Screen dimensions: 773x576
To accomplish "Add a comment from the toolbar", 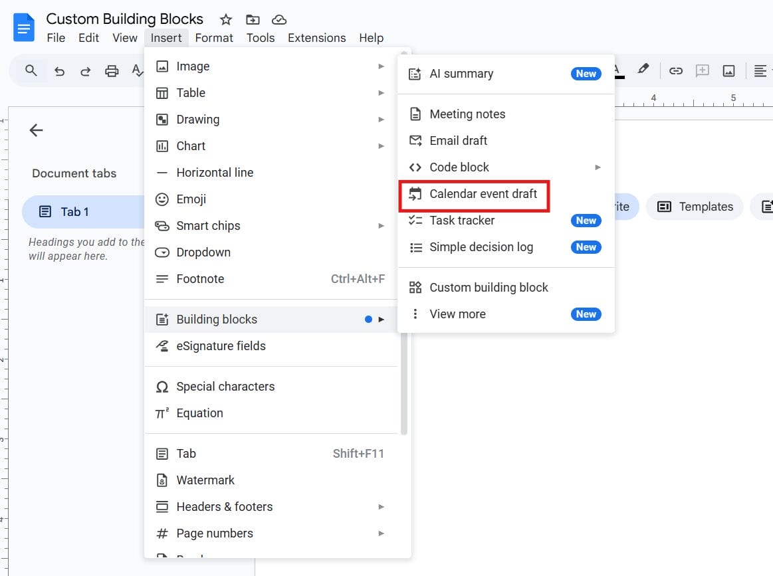I will (702, 71).
